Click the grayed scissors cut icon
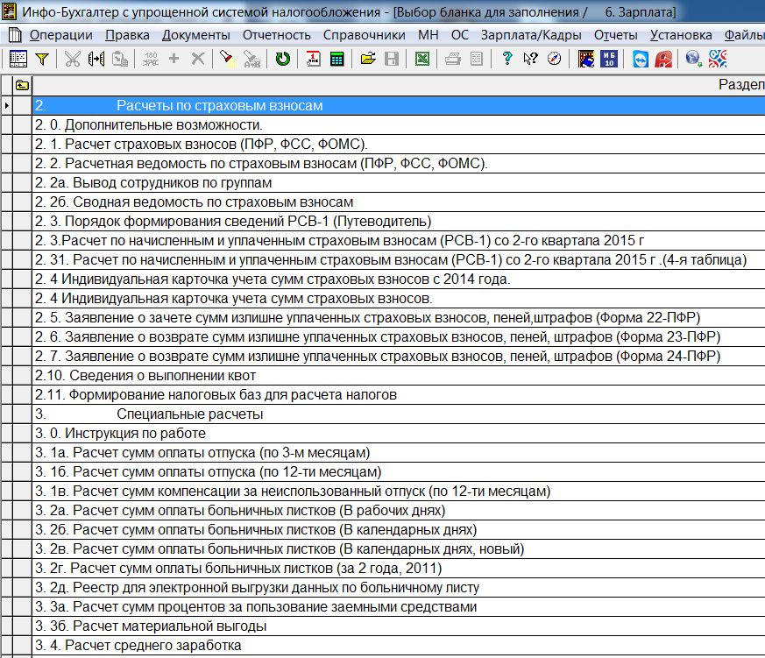765x658 pixels. click(x=72, y=59)
